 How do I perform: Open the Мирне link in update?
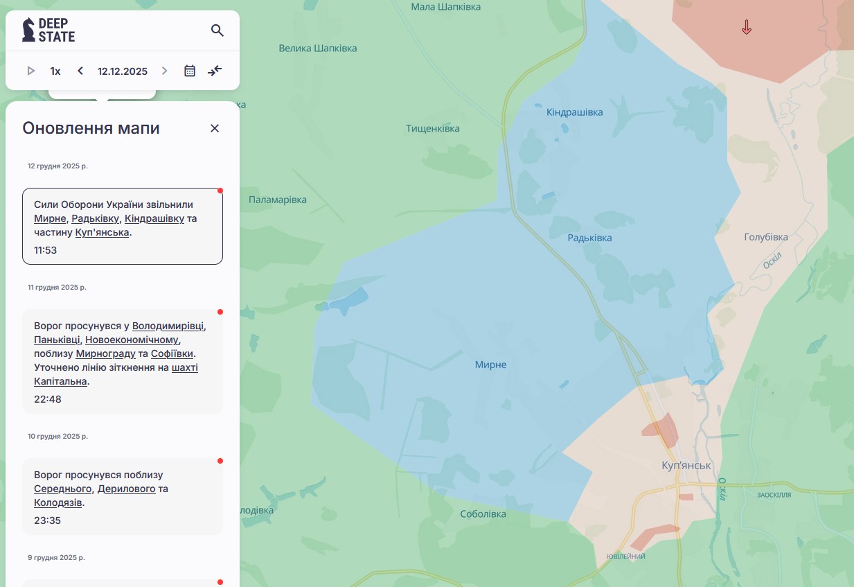[50, 218]
